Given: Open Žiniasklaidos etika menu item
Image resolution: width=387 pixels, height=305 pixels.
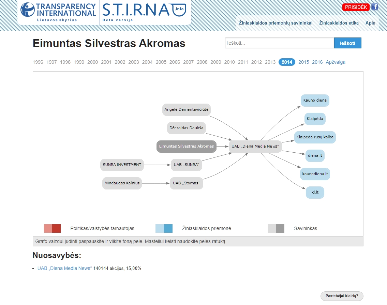Looking at the screenshot, I should click(x=339, y=23).
